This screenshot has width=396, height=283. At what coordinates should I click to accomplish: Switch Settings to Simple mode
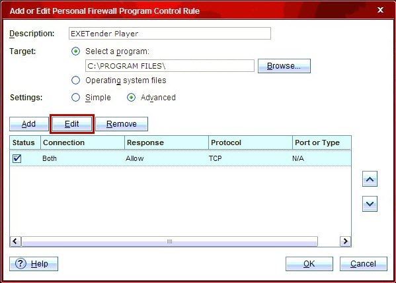76,98
